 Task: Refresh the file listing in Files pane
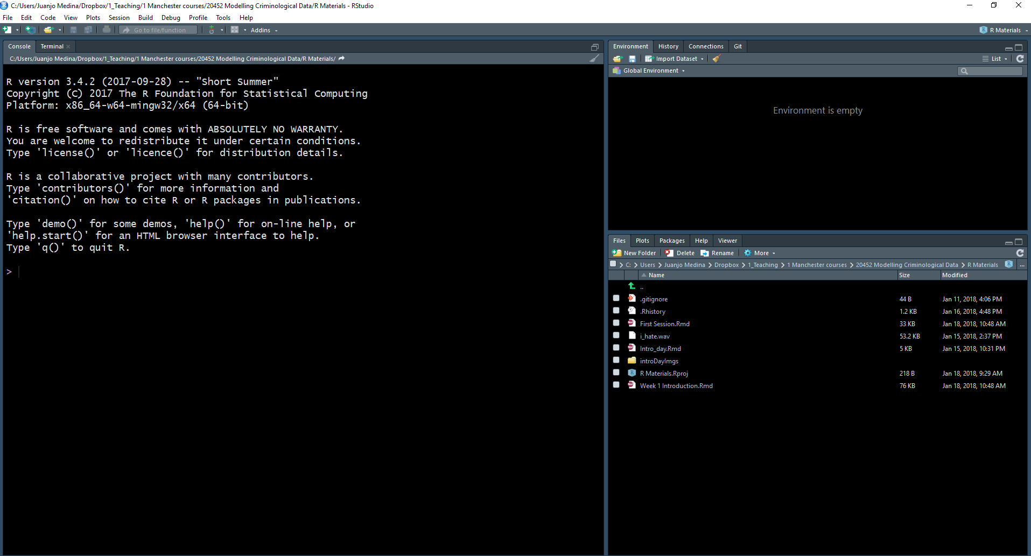coord(1020,253)
